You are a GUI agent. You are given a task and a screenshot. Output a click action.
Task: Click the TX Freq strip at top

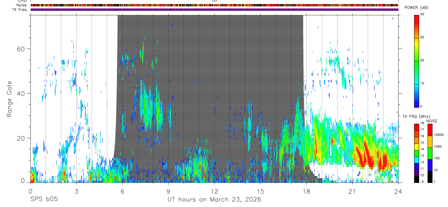[x=214, y=9]
